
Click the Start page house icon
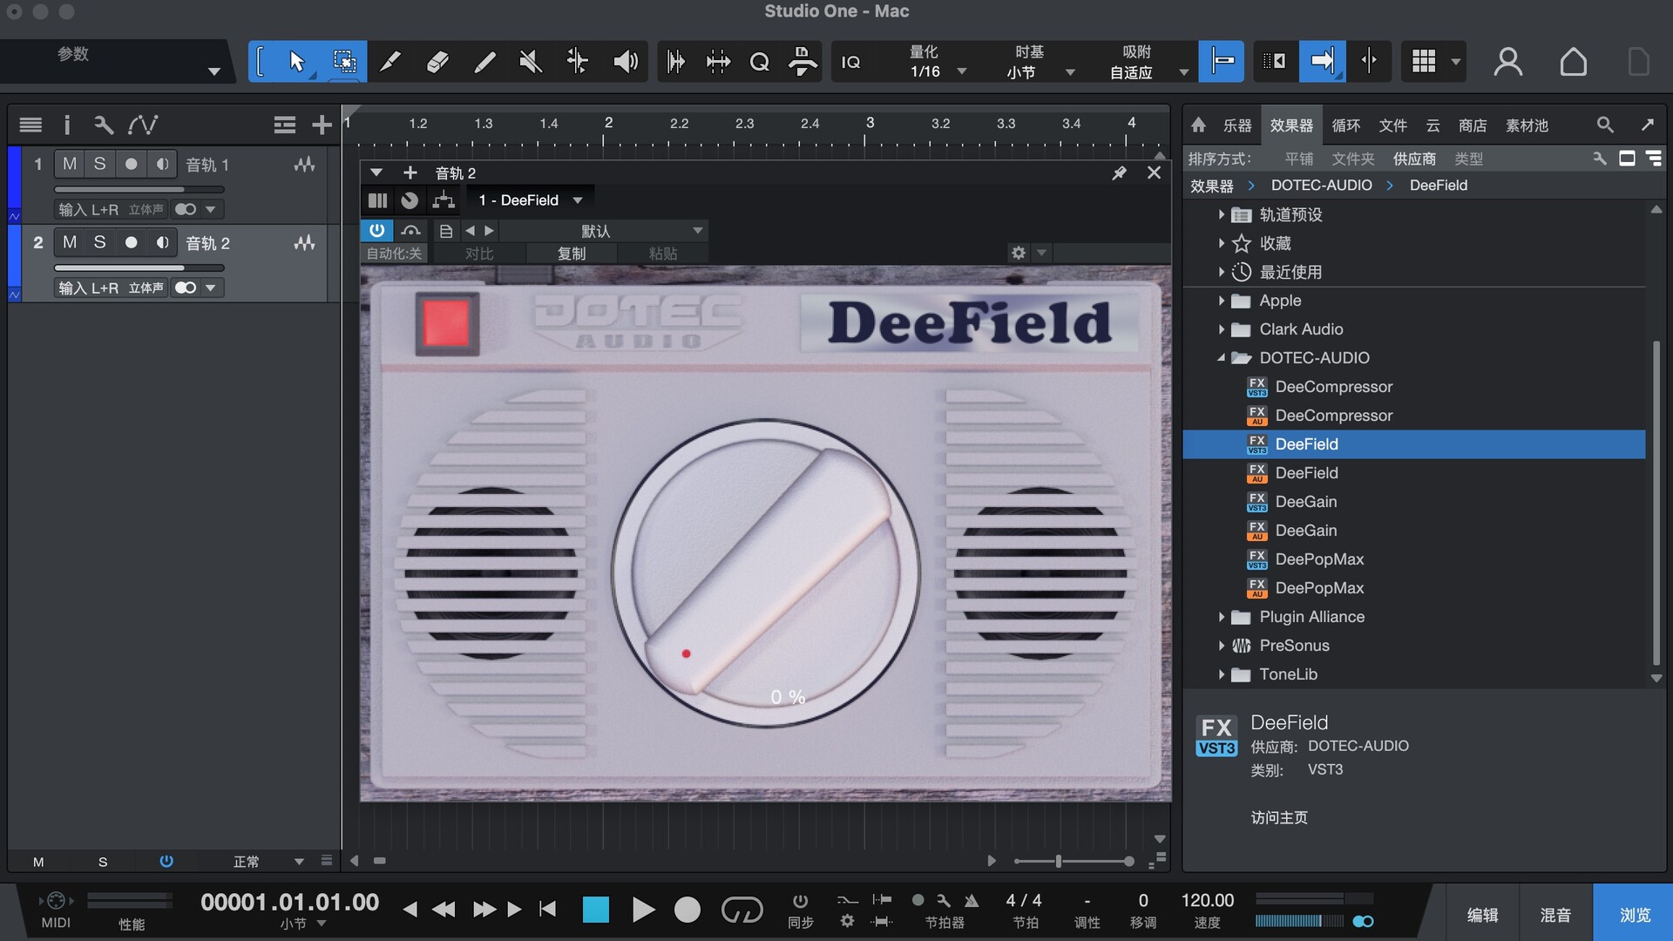[1573, 62]
